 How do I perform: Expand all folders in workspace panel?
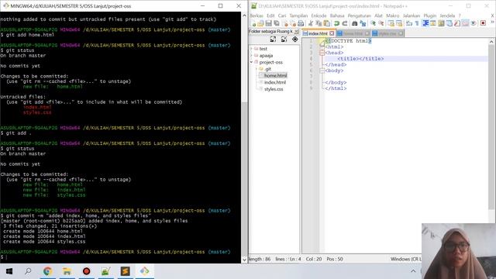click(x=273, y=40)
